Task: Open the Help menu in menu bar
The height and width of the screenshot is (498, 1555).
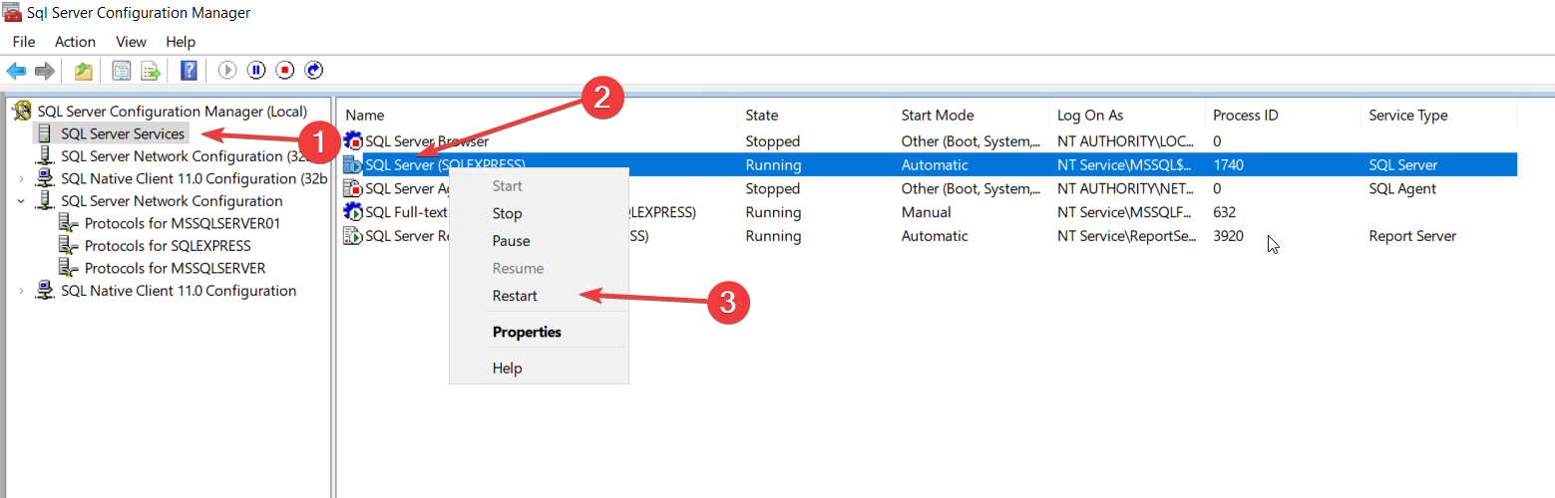Action: click(181, 42)
